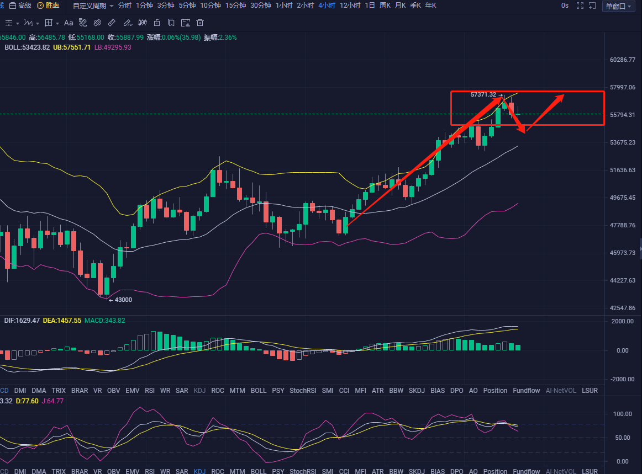Select StochRSI in the row below MACD panel
The image size is (642, 474).
303,391
